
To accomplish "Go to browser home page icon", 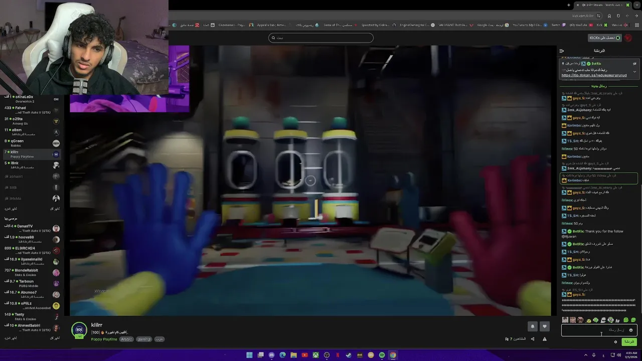I will pyautogui.click(x=609, y=16).
